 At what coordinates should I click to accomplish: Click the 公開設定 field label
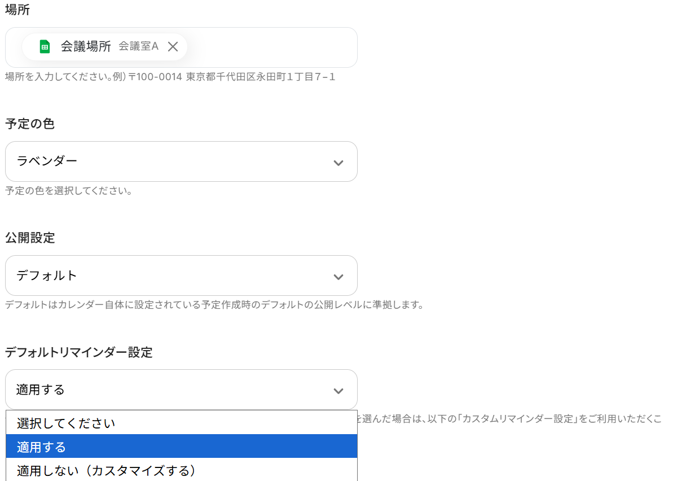tap(30, 238)
